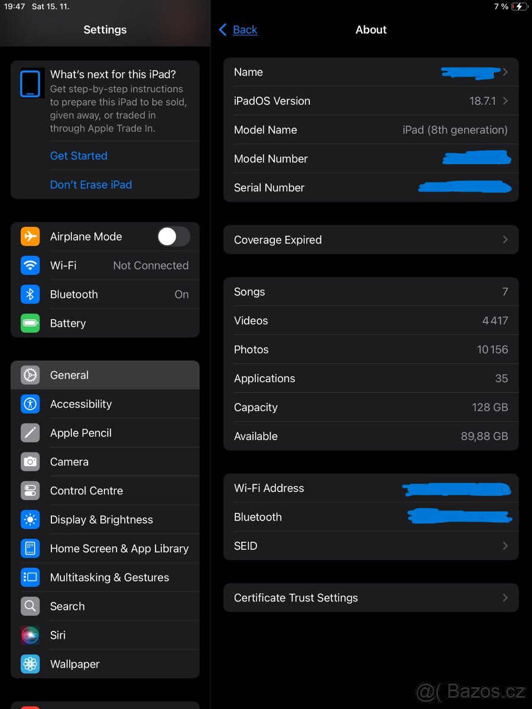Open Bluetooth settings via its icon
The width and height of the screenshot is (532, 709).
pos(30,294)
